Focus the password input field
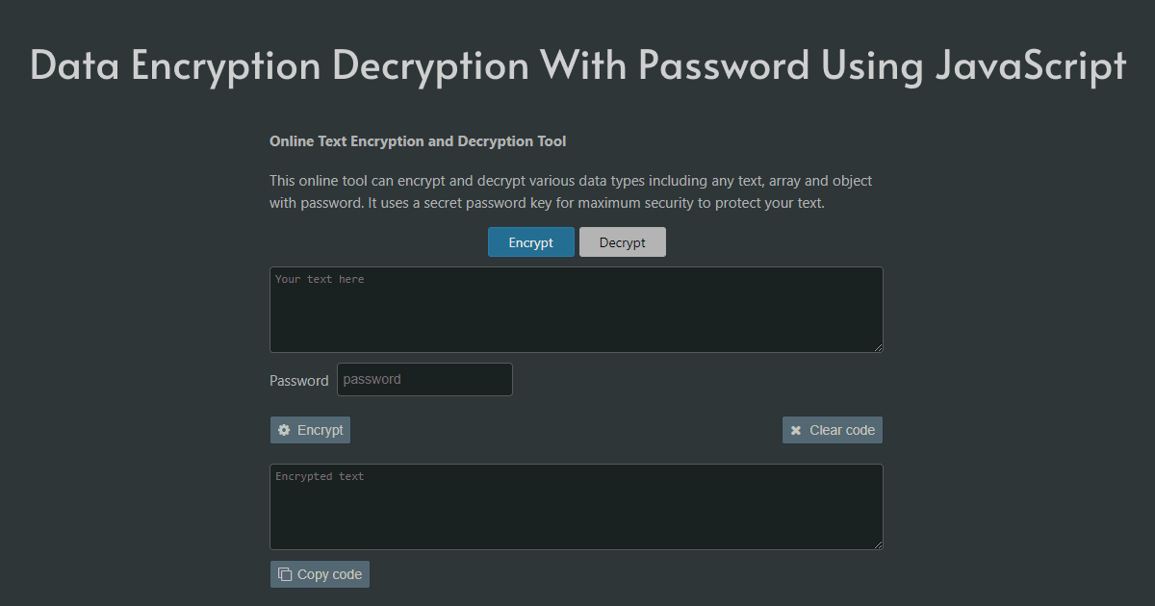Screen dimensions: 1155x606 (x=424, y=379)
